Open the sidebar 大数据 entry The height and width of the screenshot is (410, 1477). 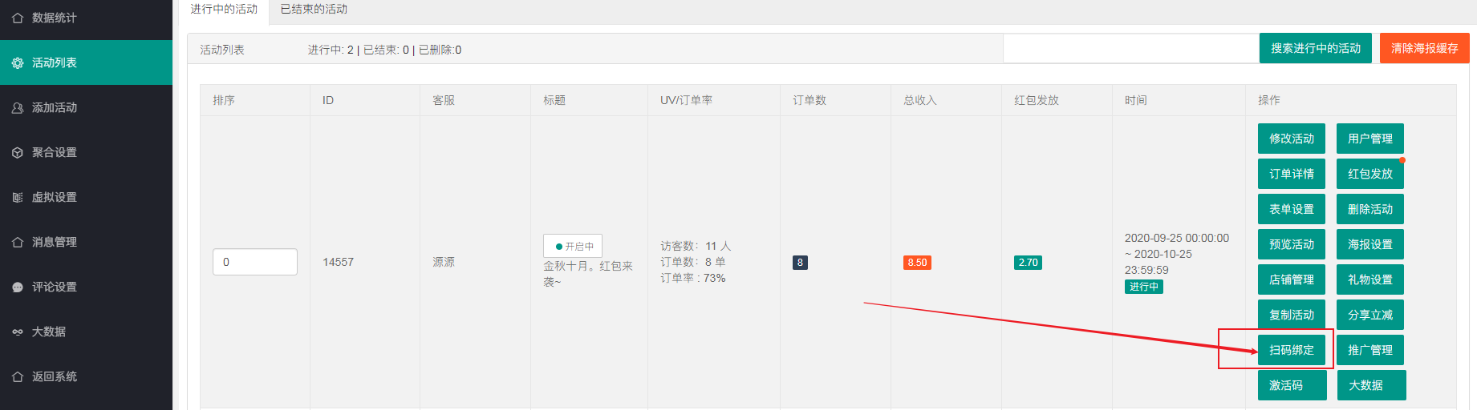click(86, 332)
